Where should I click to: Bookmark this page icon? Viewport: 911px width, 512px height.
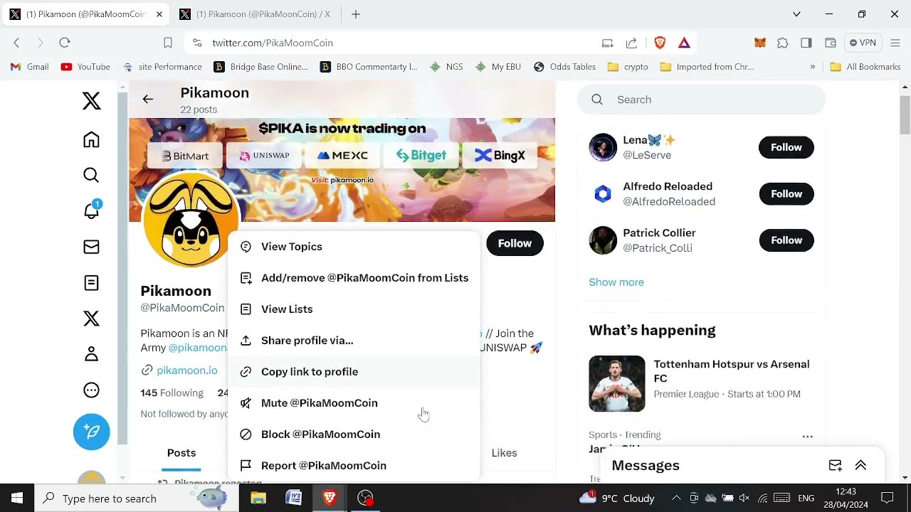(168, 43)
